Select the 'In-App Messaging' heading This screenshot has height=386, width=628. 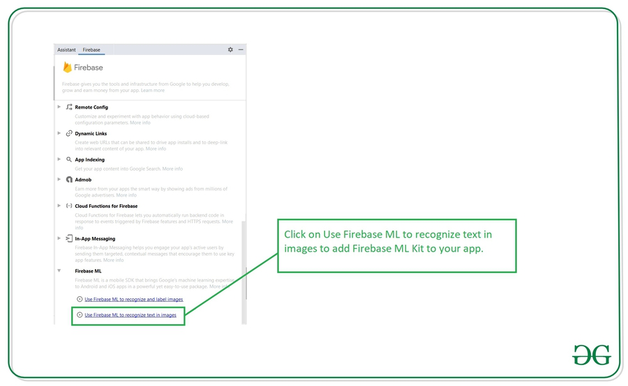pos(95,239)
